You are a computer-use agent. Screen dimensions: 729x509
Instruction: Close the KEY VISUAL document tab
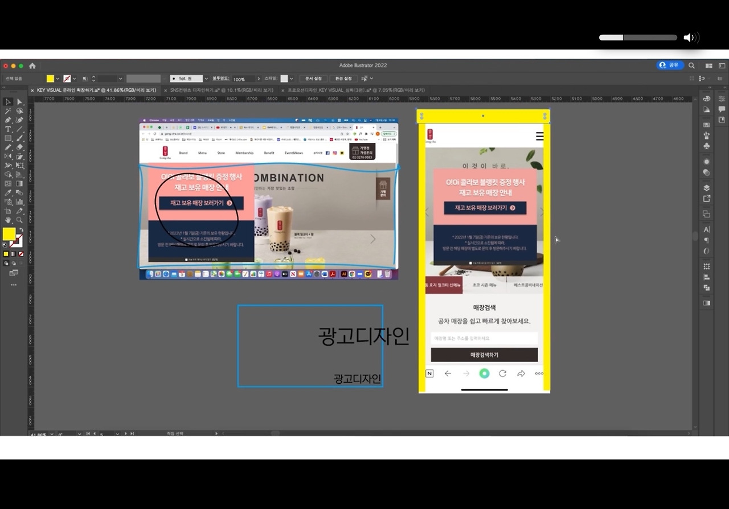tap(32, 90)
